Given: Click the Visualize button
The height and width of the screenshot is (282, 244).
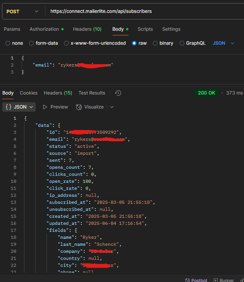Looking at the screenshot, I should (x=90, y=107).
